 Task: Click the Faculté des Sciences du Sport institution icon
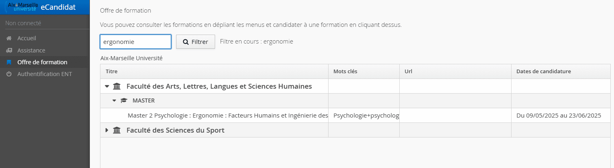point(117,130)
